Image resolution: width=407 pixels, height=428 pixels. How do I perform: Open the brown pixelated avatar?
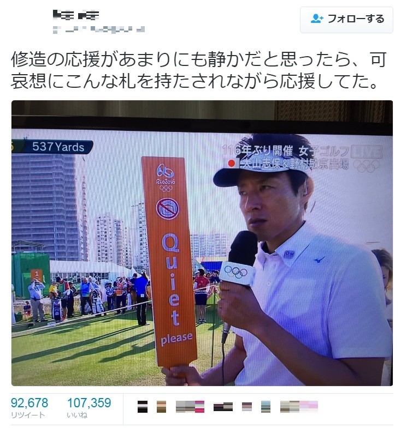pyautogui.click(x=161, y=406)
